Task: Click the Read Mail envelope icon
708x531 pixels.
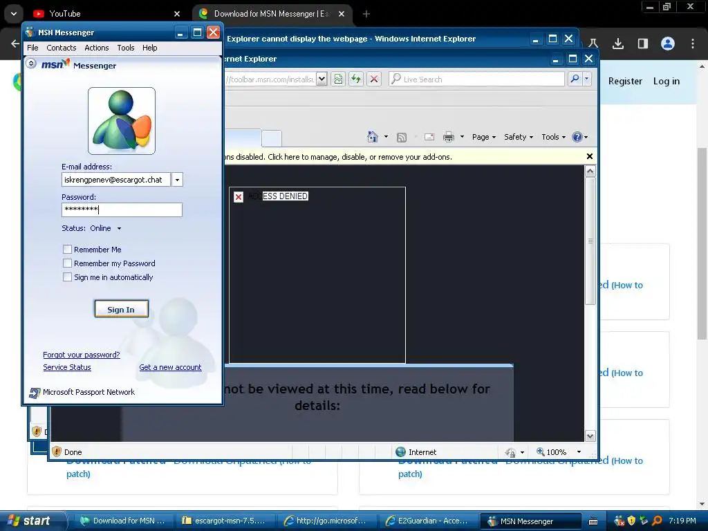Action: click(x=429, y=137)
